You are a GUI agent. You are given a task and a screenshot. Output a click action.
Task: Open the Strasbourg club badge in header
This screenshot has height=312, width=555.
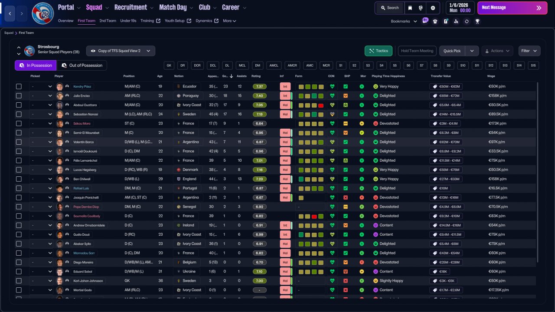click(43, 13)
